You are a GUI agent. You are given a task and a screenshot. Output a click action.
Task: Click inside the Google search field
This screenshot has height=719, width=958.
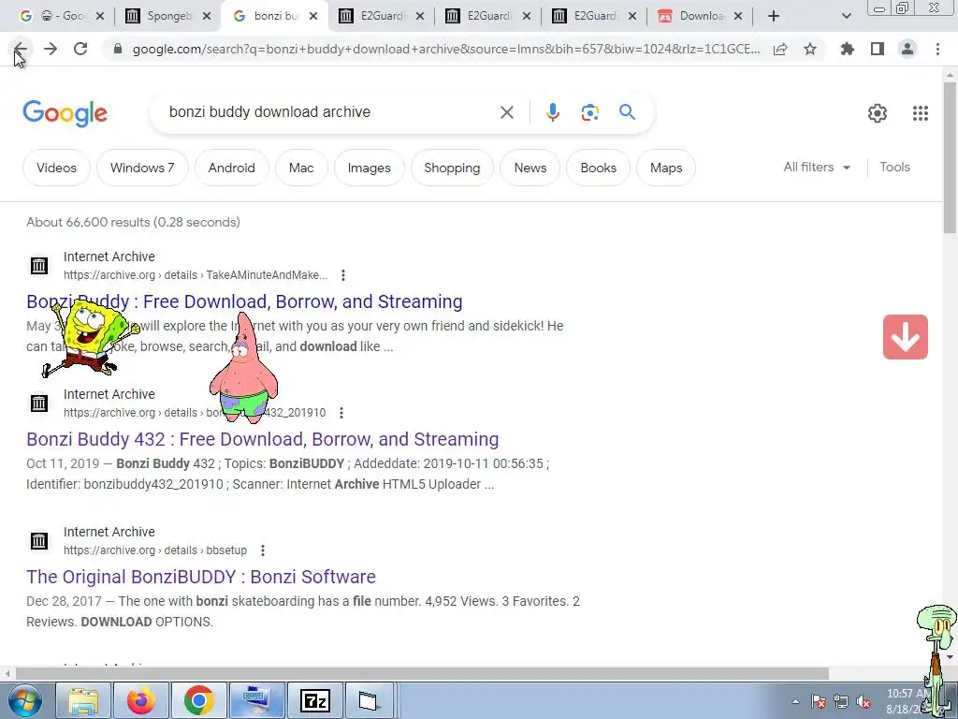pyautogui.click(x=330, y=112)
